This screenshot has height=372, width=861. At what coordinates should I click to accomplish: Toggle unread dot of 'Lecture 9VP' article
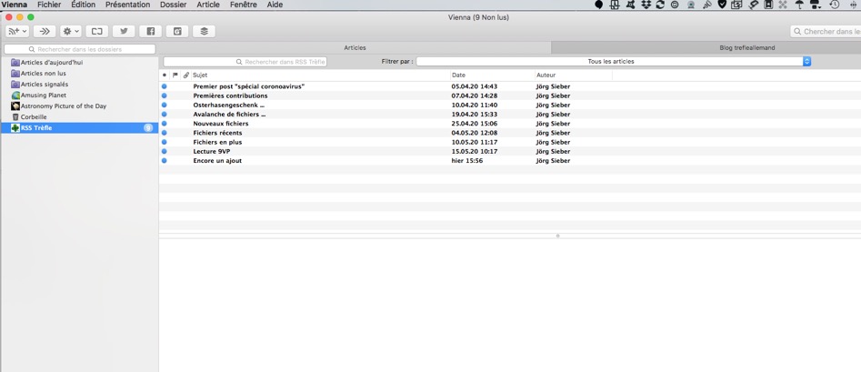click(165, 152)
